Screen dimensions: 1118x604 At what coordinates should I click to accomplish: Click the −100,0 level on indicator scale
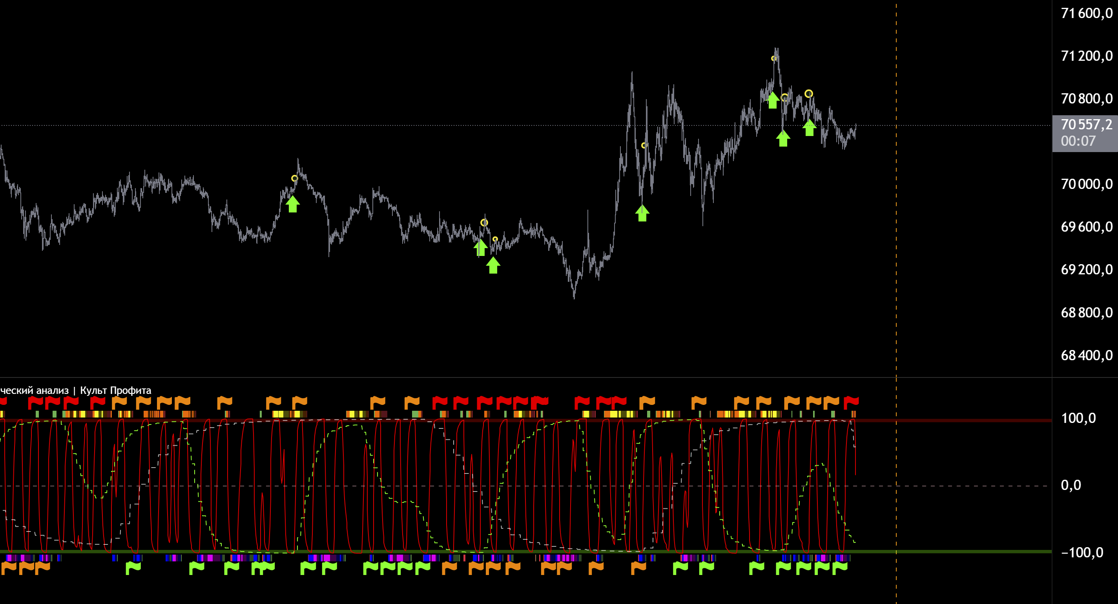coord(1082,552)
